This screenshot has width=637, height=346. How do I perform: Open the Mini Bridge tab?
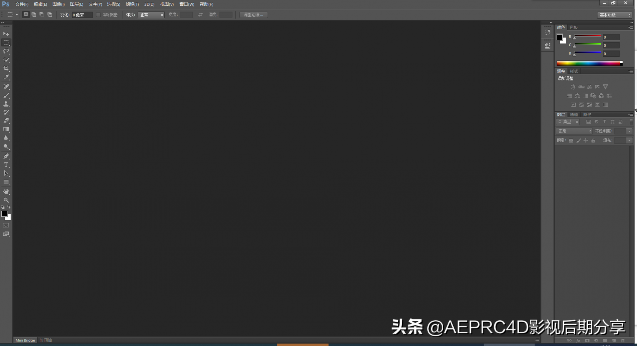(x=25, y=340)
